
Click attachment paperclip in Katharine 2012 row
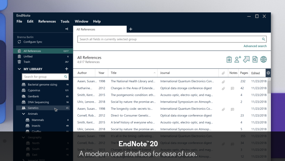pos(223,89)
